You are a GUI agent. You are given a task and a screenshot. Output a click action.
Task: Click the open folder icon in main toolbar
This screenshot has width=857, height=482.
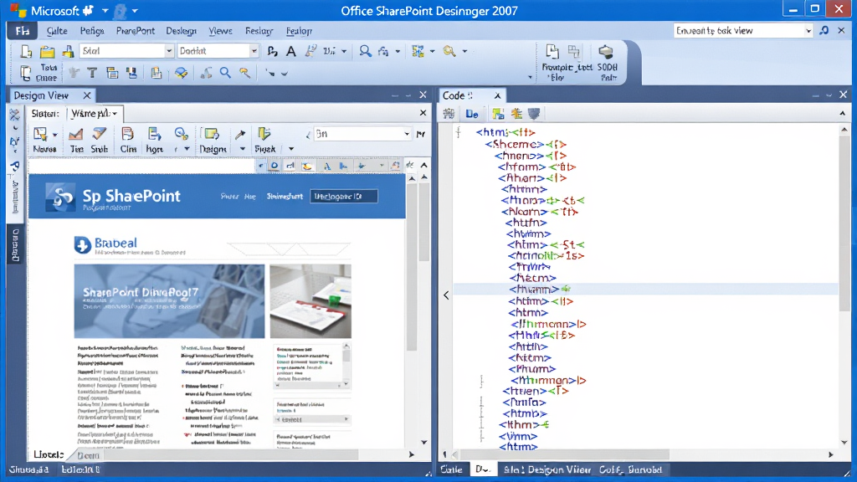(x=48, y=51)
